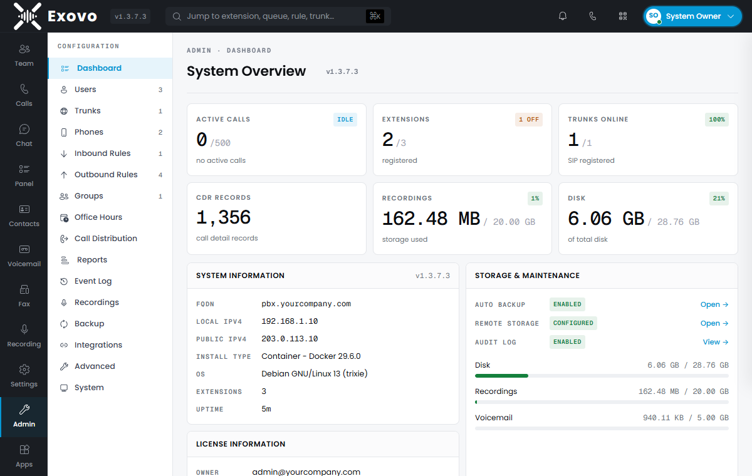752x476 pixels.
Task: Click the Recordings storage card
Action: point(462,219)
